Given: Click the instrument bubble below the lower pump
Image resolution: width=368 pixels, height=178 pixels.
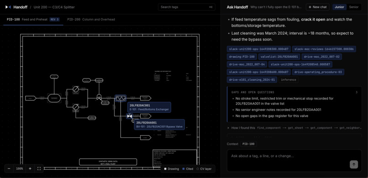Looking at the screenshot, I should pyautogui.click(x=92, y=118).
